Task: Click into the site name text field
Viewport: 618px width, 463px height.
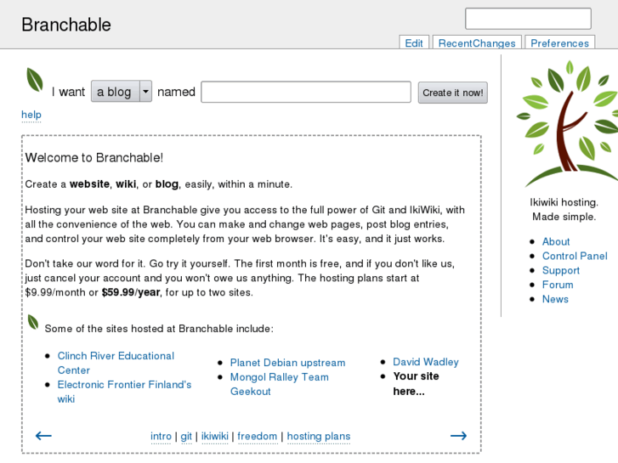Action: coord(305,92)
